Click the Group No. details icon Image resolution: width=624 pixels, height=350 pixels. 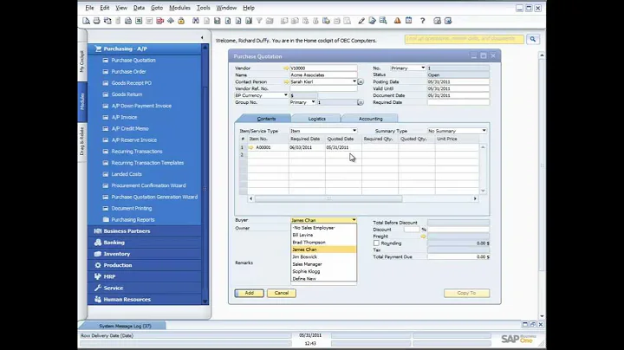pos(361,102)
